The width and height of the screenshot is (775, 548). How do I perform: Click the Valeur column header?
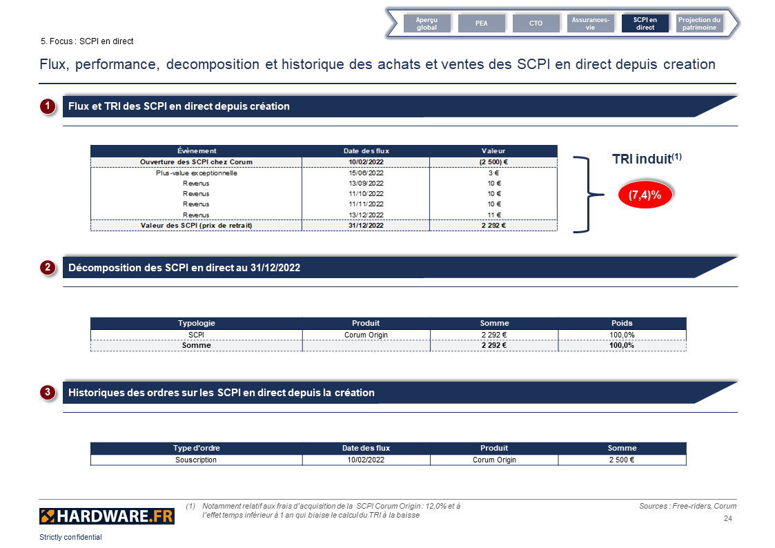coord(493,150)
